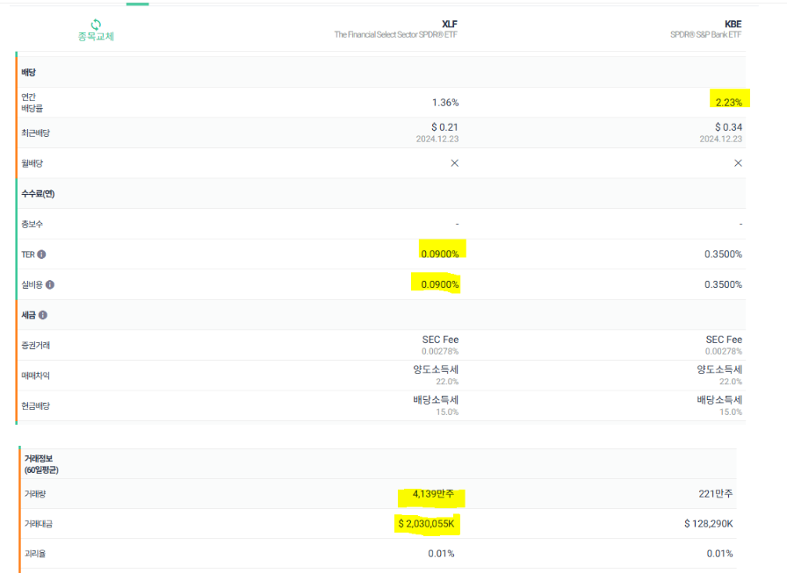Screen dimensions: 787x573
Task: Open the 실비용 info icon
Action: click(50, 285)
